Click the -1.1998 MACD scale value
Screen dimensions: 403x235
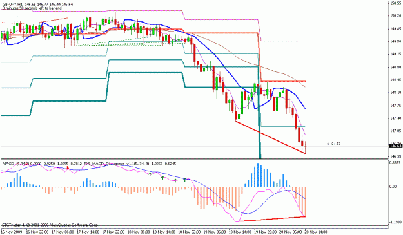[x=395, y=222]
